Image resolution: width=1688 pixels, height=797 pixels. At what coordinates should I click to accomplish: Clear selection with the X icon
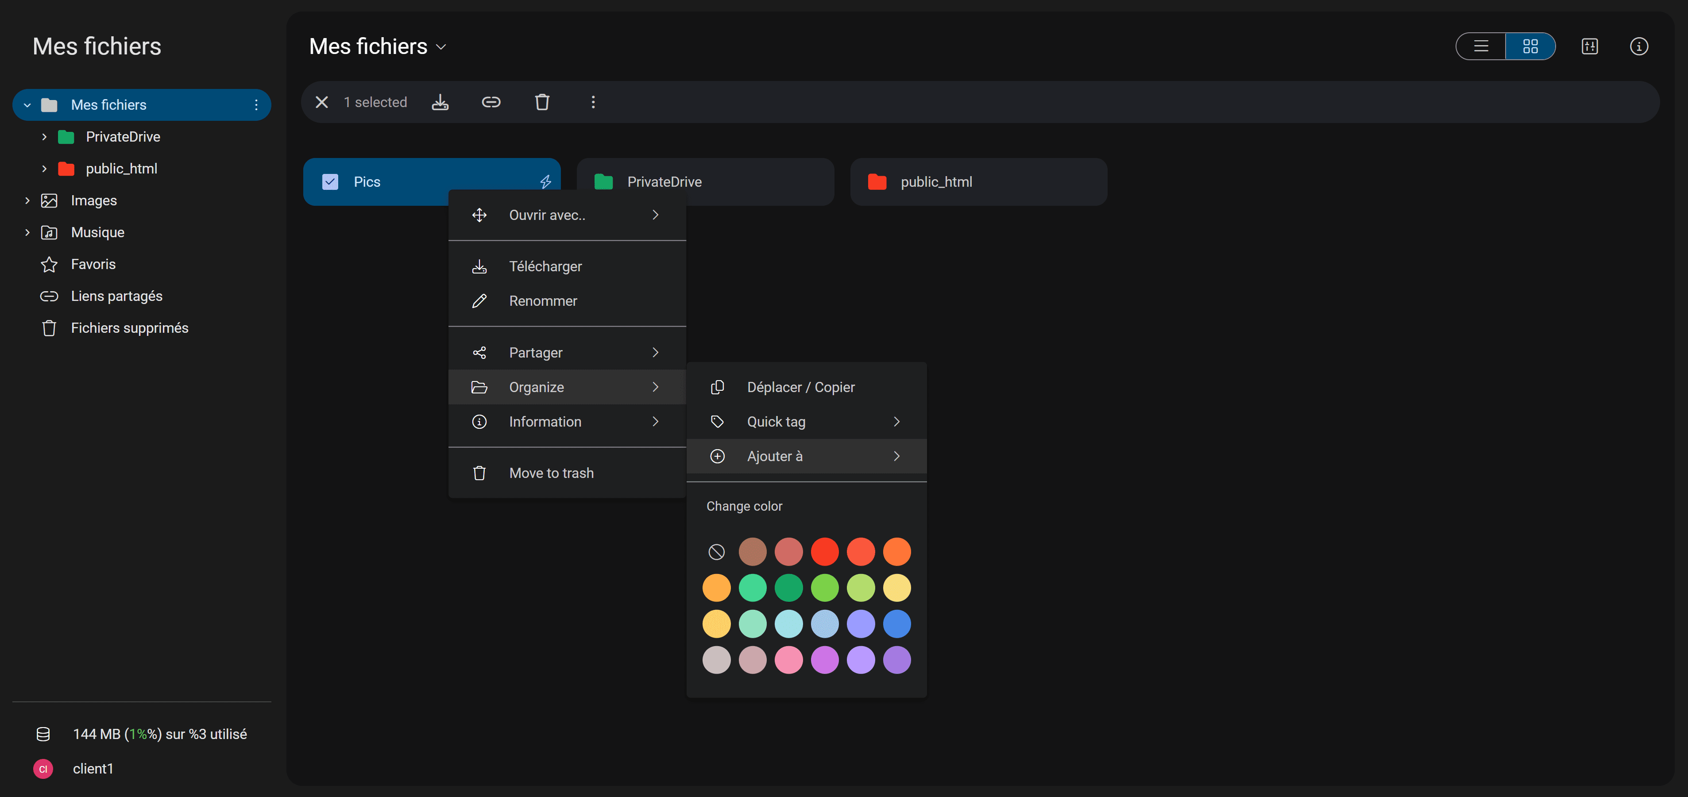pyautogui.click(x=322, y=102)
